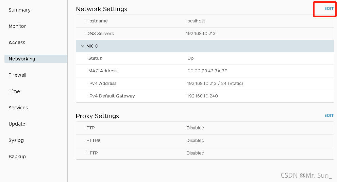
Task: Select the IPv4 Address value
Action: point(215,84)
